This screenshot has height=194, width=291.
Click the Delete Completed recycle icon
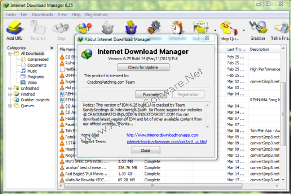click(131, 27)
